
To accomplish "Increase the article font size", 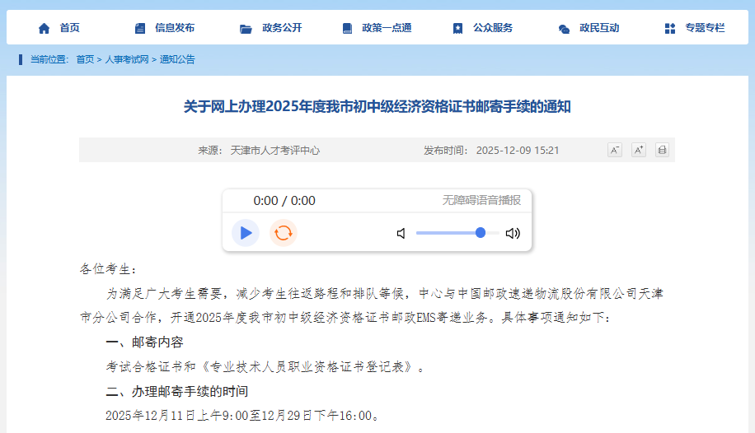I will coord(638,150).
